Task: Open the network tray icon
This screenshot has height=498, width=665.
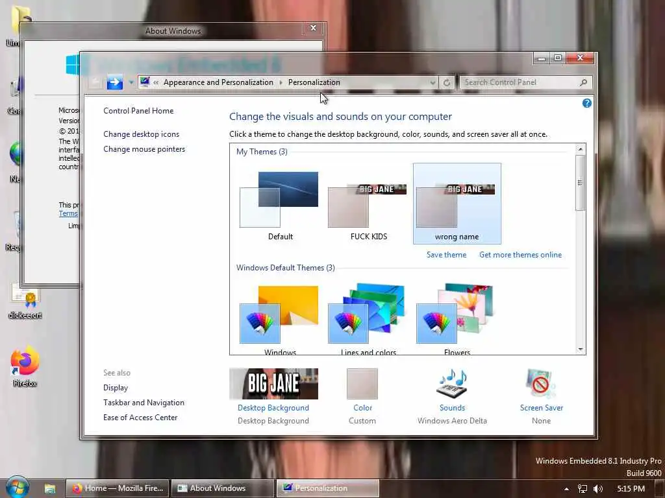Action: 583,489
